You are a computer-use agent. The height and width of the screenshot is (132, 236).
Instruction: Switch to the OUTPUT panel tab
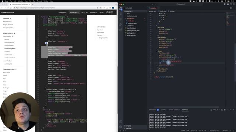pyautogui.click(x=164, y=110)
